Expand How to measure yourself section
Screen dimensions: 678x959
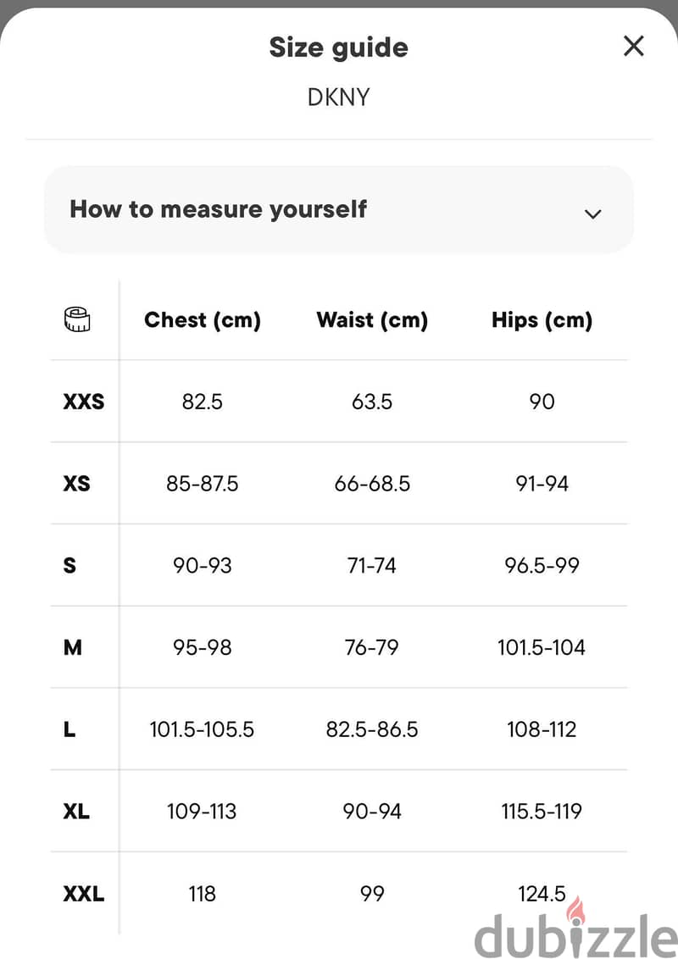(338, 209)
